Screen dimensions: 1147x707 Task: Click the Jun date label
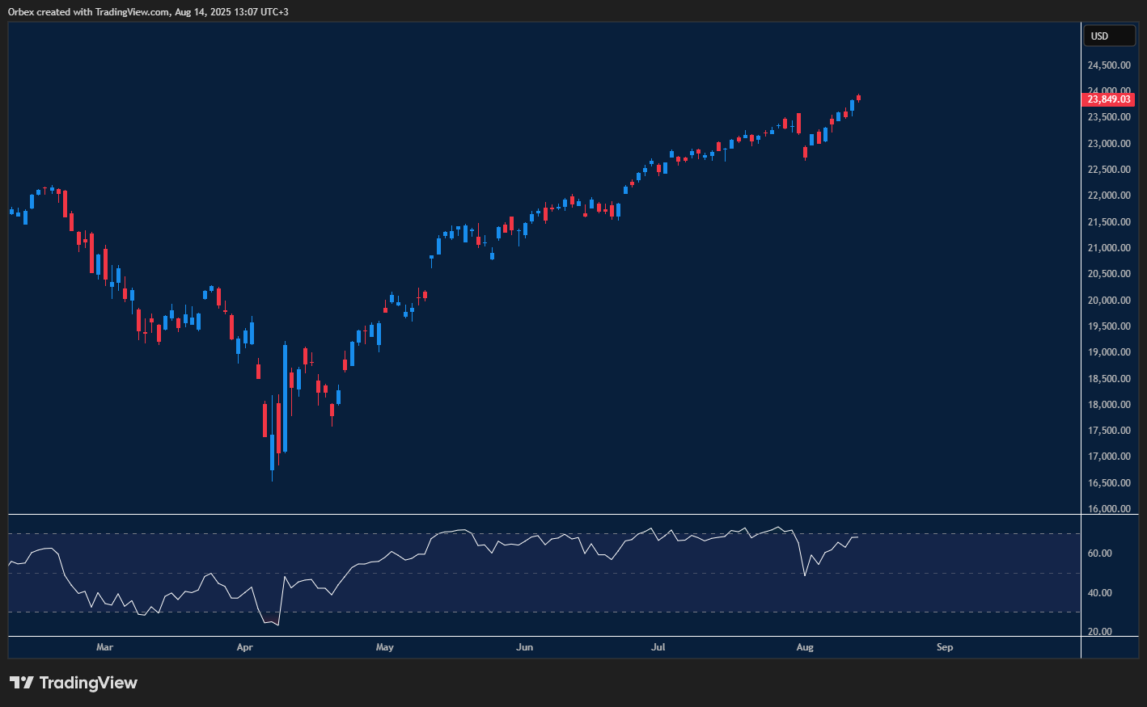[x=525, y=647]
